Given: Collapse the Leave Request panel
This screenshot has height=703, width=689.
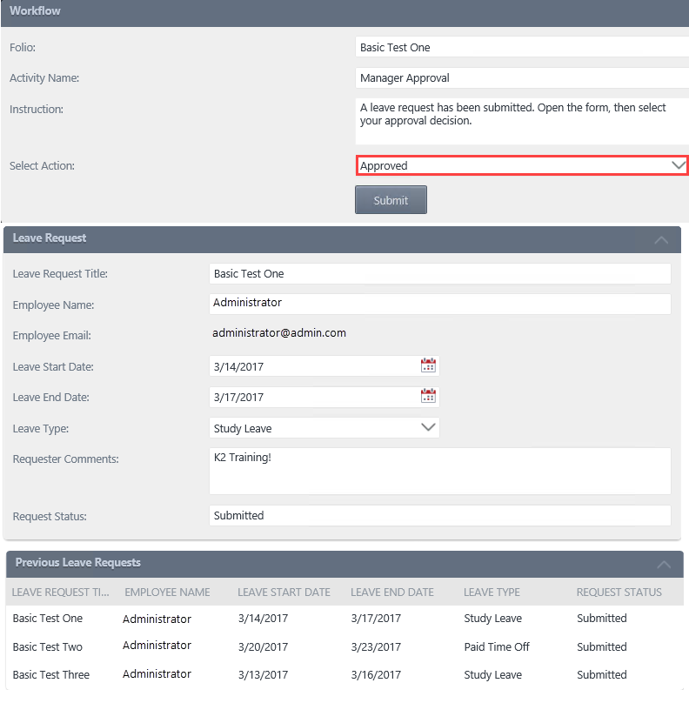Looking at the screenshot, I should tap(662, 239).
